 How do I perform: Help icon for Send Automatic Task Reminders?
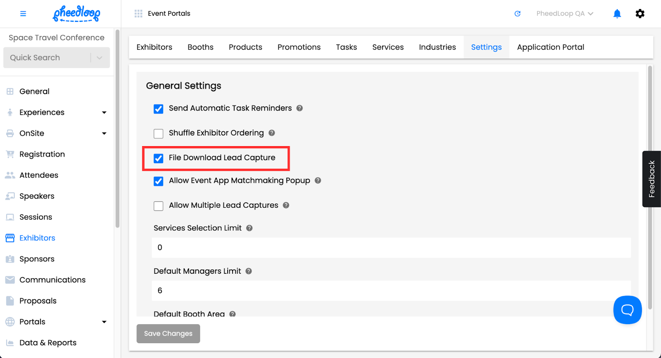coord(300,108)
